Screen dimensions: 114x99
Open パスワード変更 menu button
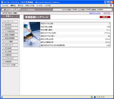(x=10, y=65)
